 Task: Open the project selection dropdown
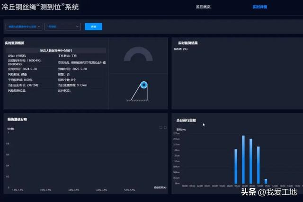24,26
